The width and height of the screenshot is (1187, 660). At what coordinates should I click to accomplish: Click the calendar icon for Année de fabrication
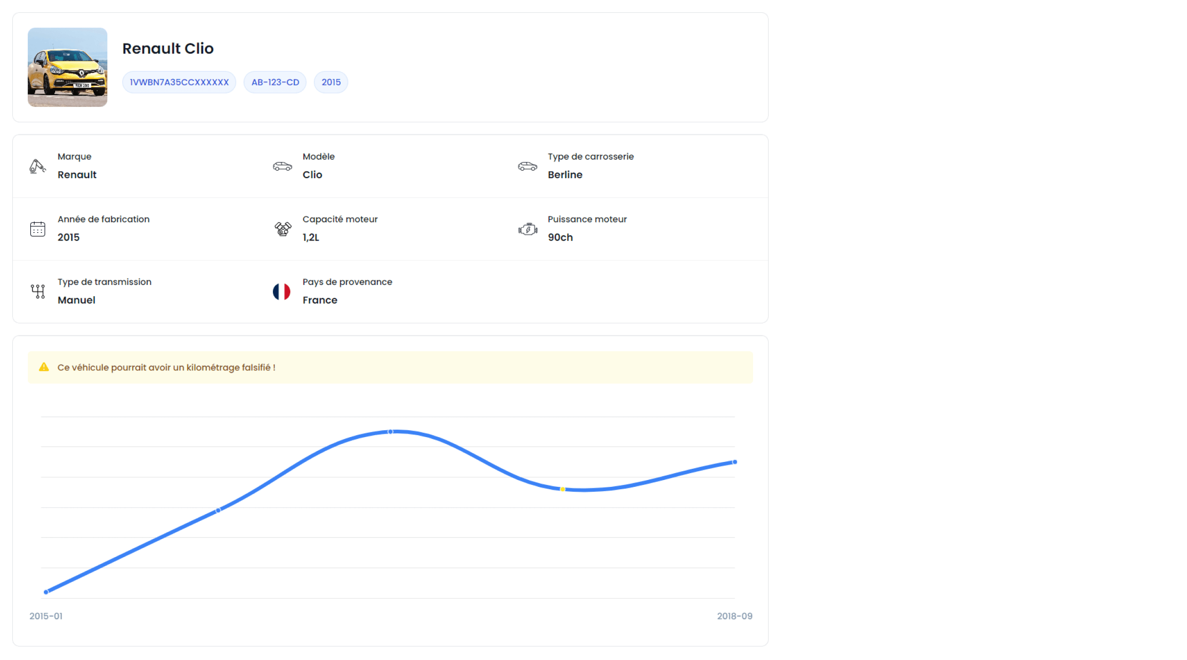[x=38, y=229]
